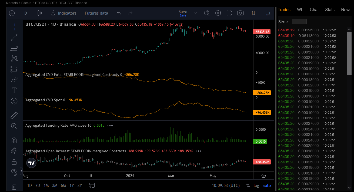
Task: Click the 65435.18 price label on axis
Action: point(262,32)
